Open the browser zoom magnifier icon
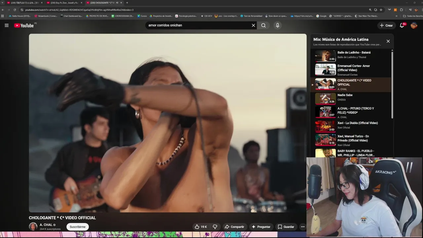 370,10
